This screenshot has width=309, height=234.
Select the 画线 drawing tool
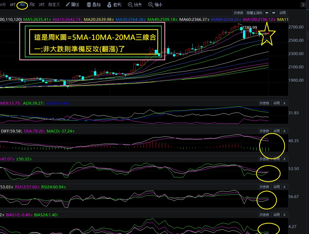72,4
